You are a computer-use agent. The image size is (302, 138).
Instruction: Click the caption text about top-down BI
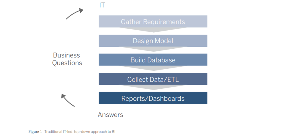(80, 132)
